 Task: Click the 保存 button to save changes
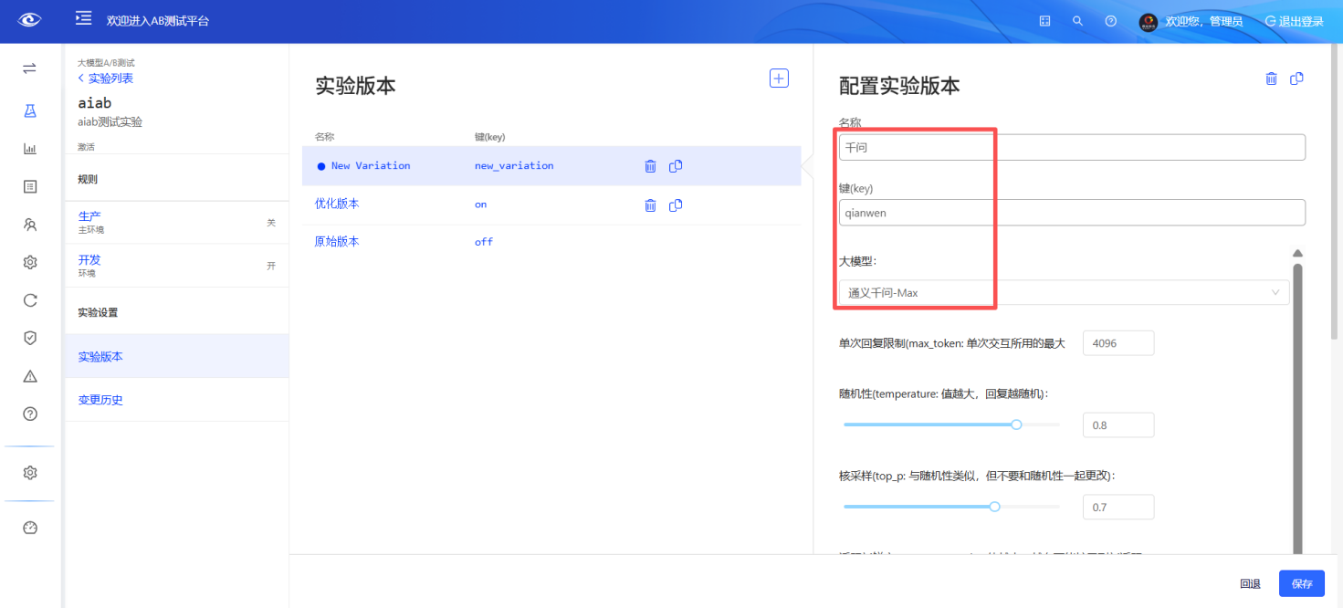click(1300, 582)
